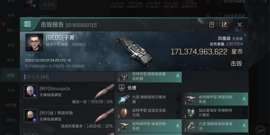
Task: Copy the kill report ID icon
Action: pyautogui.click(x=95, y=25)
